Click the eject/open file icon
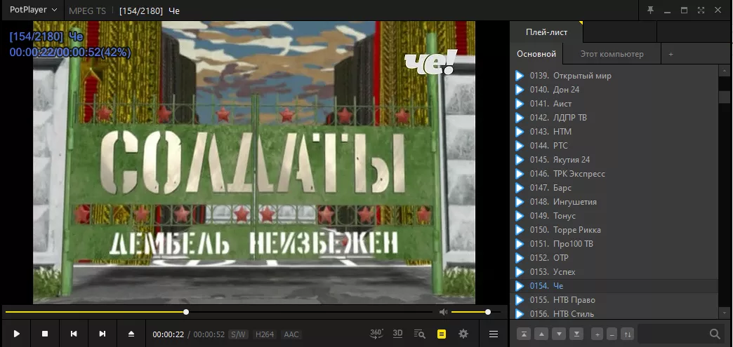The height and width of the screenshot is (347, 733). (131, 334)
